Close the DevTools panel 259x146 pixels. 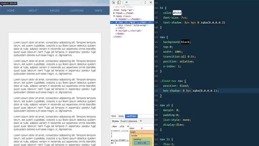click(x=151, y=2)
